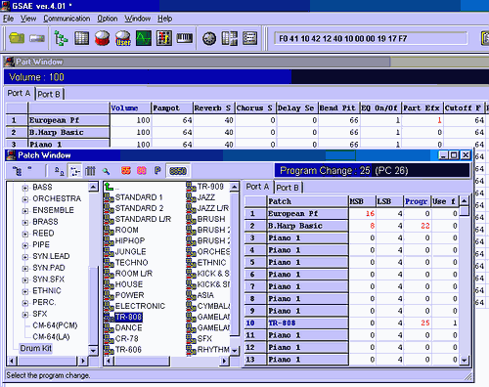Expand the BRASS tree node

click(x=25, y=222)
